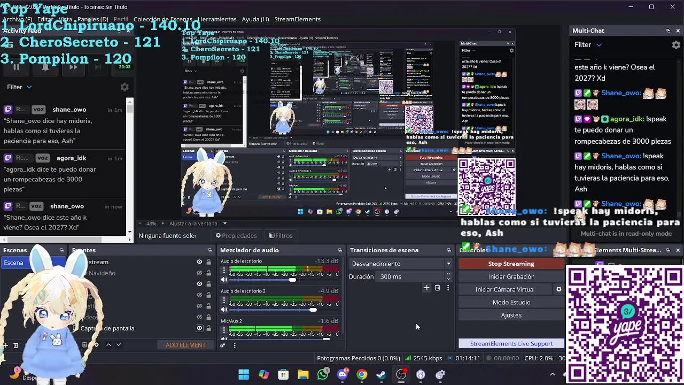
Task: Show the Navideño source
Action: pyautogui.click(x=199, y=273)
